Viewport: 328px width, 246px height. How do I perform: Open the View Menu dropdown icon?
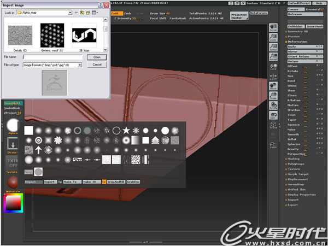95,13
